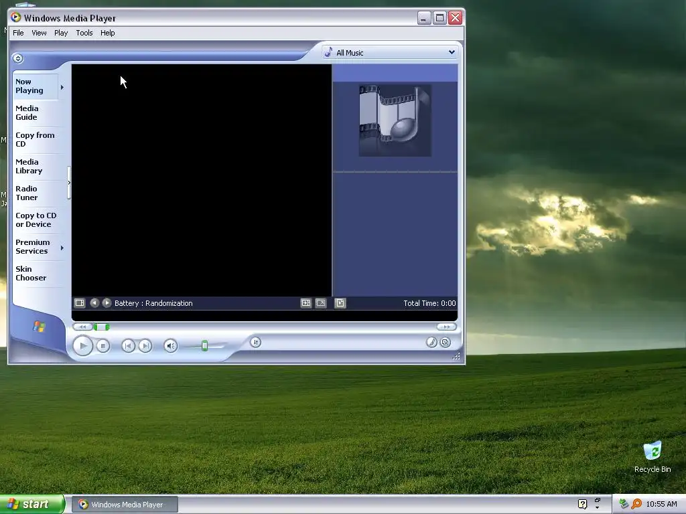686x514 pixels.
Task: Click the green volume slider knob
Action: point(204,346)
